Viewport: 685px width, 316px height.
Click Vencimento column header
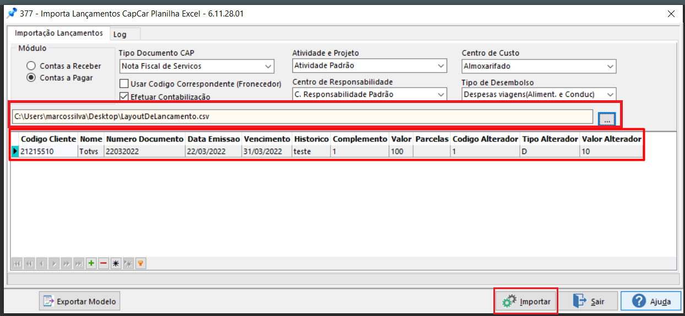(x=267, y=139)
